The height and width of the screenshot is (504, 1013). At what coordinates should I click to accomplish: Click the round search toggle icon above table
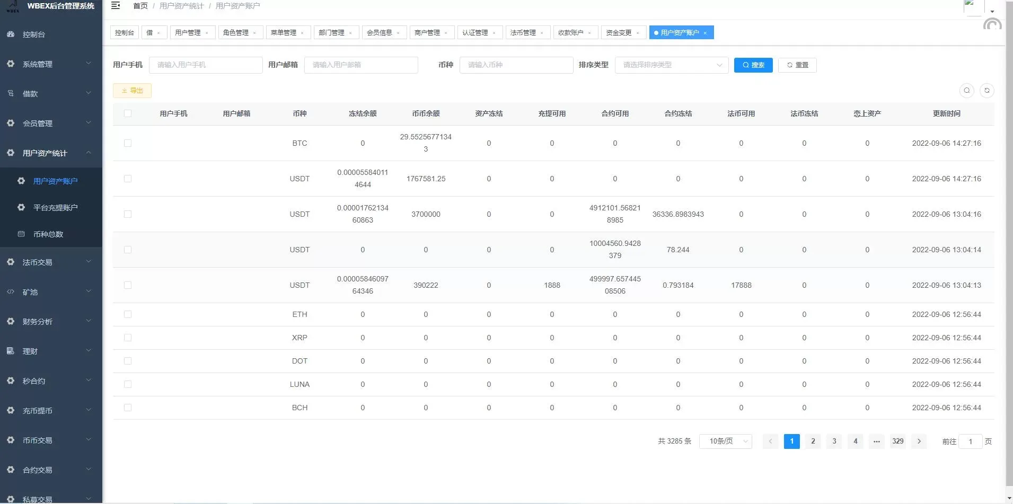pyautogui.click(x=966, y=91)
